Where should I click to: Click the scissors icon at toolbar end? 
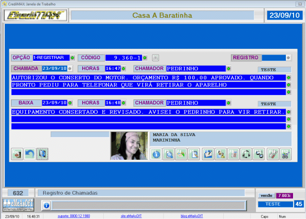pos(285,154)
